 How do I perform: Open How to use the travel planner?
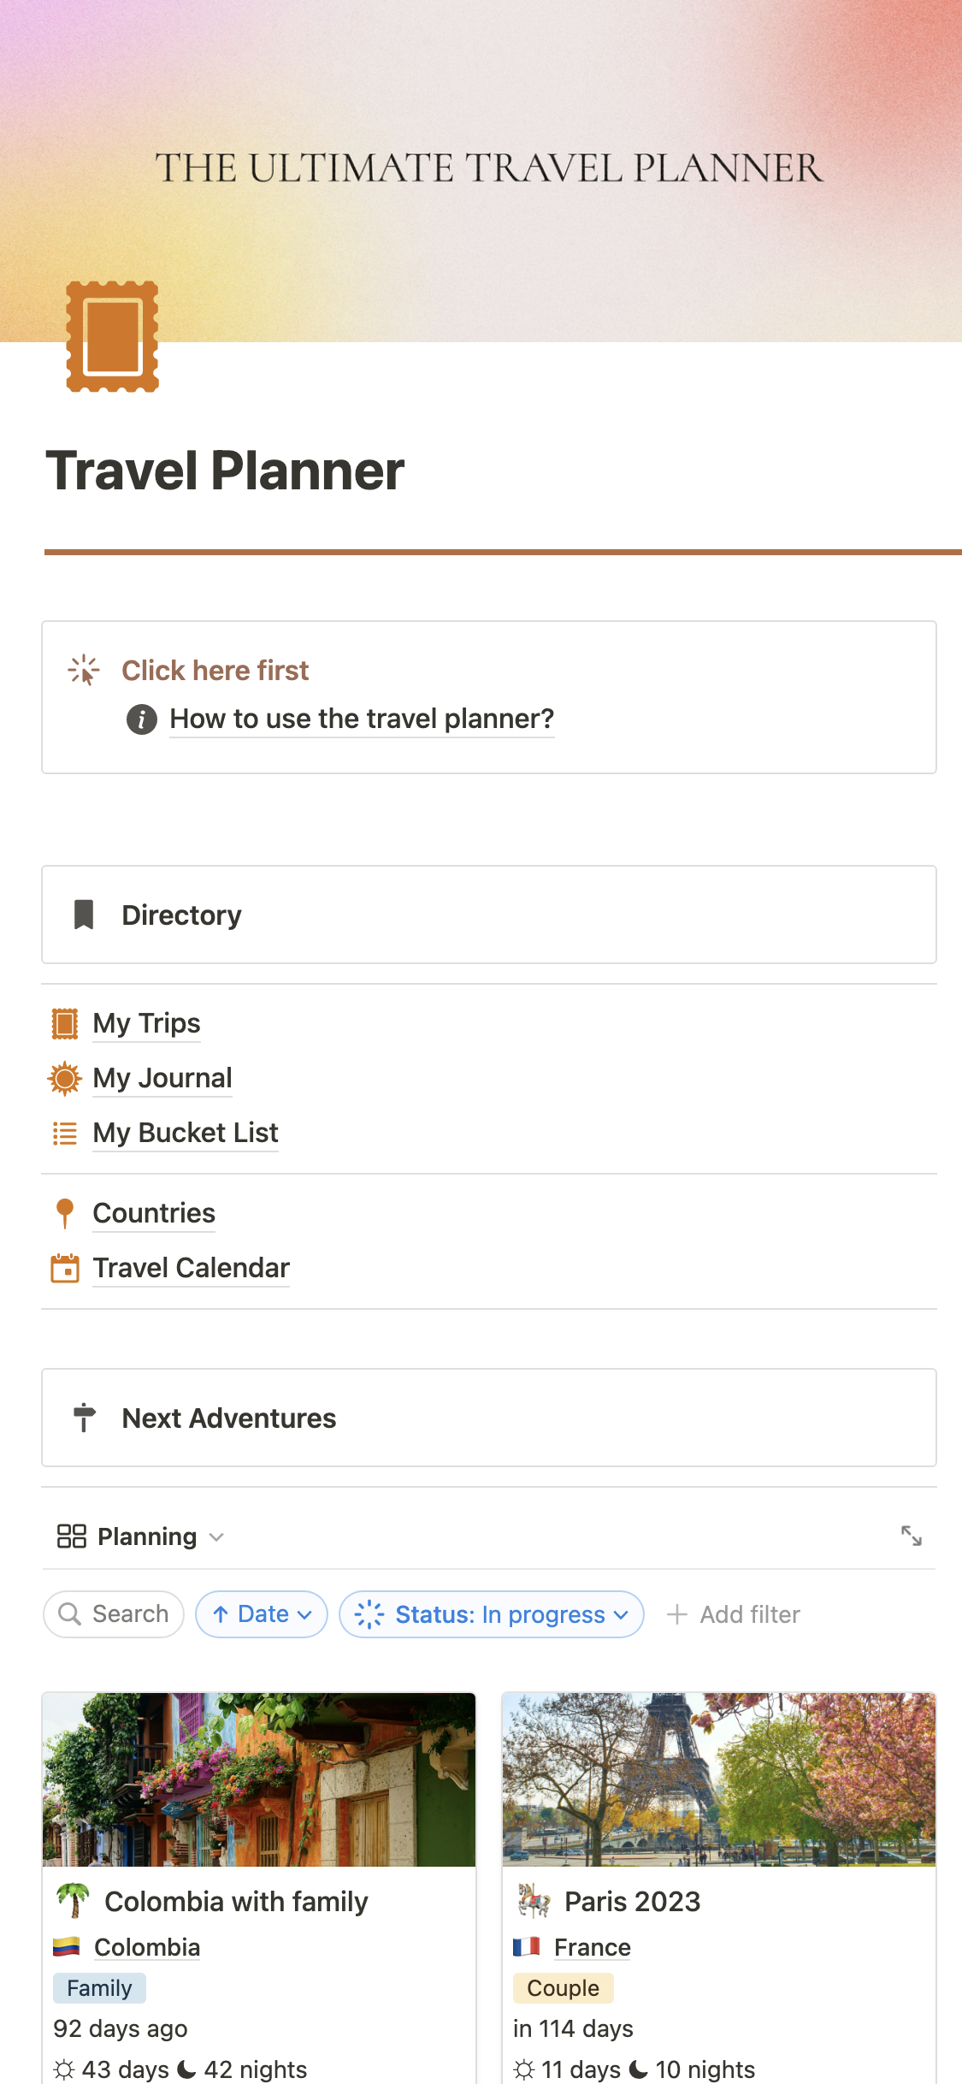[362, 719]
